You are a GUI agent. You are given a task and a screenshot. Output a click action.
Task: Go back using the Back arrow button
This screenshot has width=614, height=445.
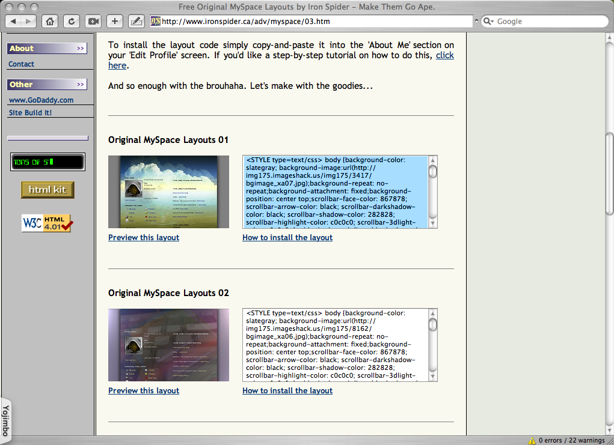click(x=13, y=21)
